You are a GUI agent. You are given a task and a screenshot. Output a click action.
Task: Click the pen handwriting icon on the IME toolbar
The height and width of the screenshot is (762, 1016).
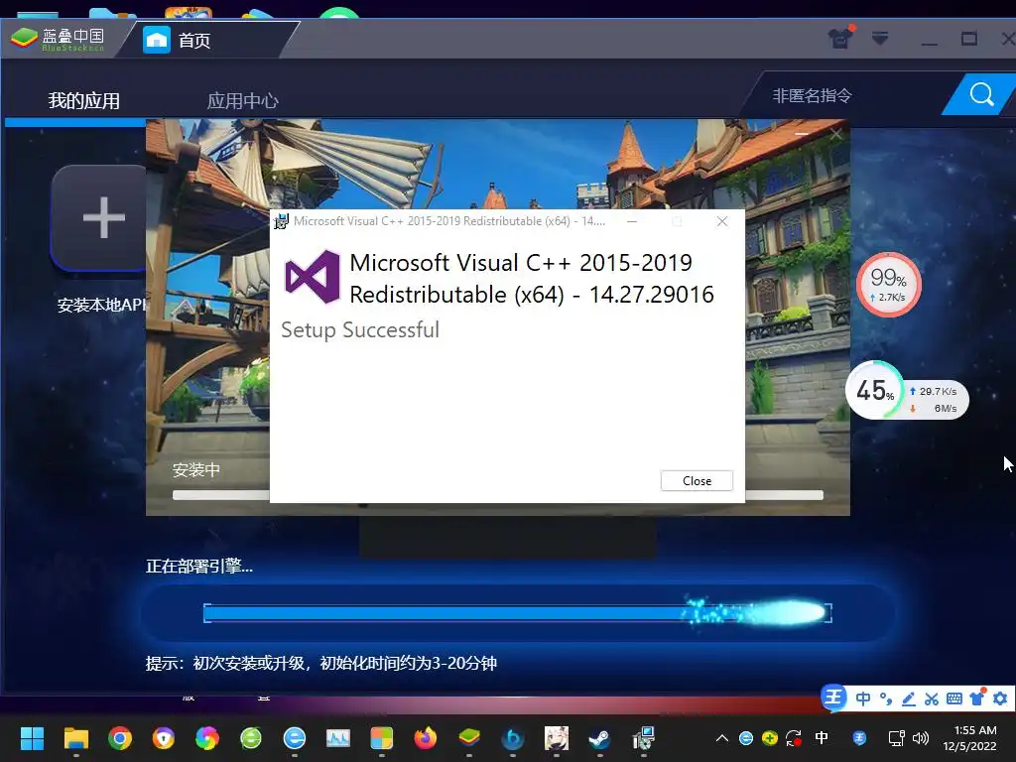pos(909,698)
